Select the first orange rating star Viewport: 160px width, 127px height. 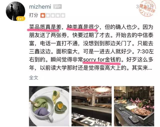43,15
